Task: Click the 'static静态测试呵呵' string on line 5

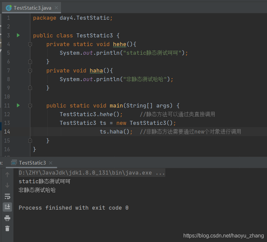Action: 152,53
